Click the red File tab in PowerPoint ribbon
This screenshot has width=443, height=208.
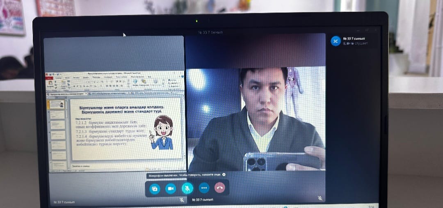tap(49, 78)
